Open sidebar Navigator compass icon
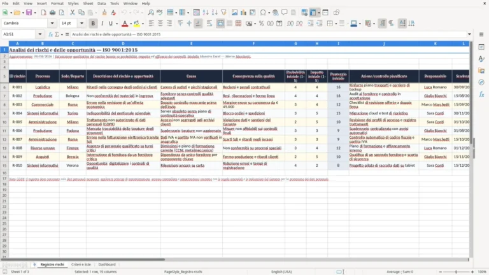This screenshot has height=275, width=489. click(x=481, y=82)
